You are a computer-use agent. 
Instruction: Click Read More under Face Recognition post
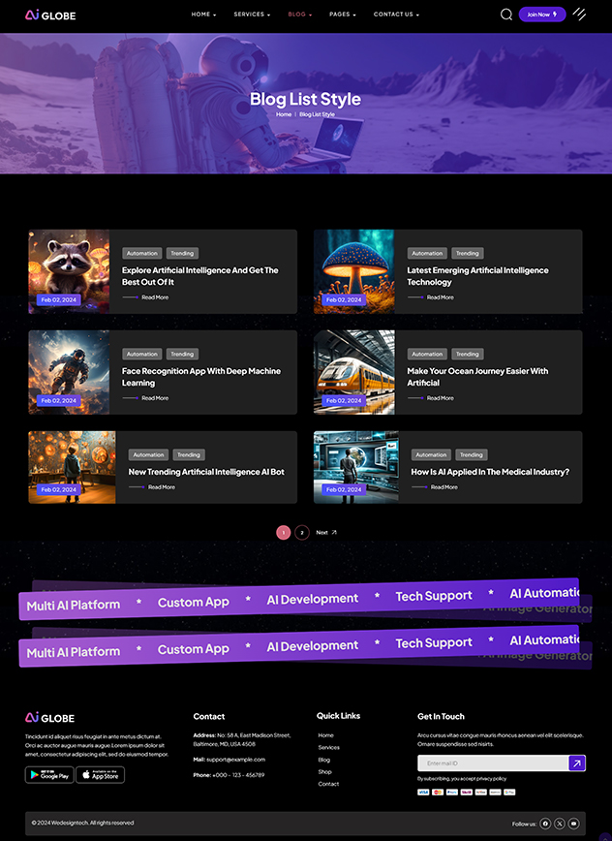tap(155, 398)
